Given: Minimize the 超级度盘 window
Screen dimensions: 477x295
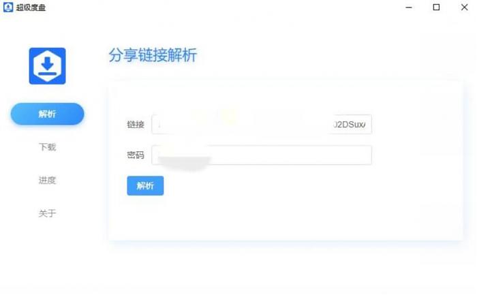Looking at the screenshot, I should 409,7.
